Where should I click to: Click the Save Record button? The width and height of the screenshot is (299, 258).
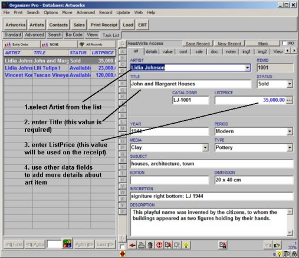198,44
